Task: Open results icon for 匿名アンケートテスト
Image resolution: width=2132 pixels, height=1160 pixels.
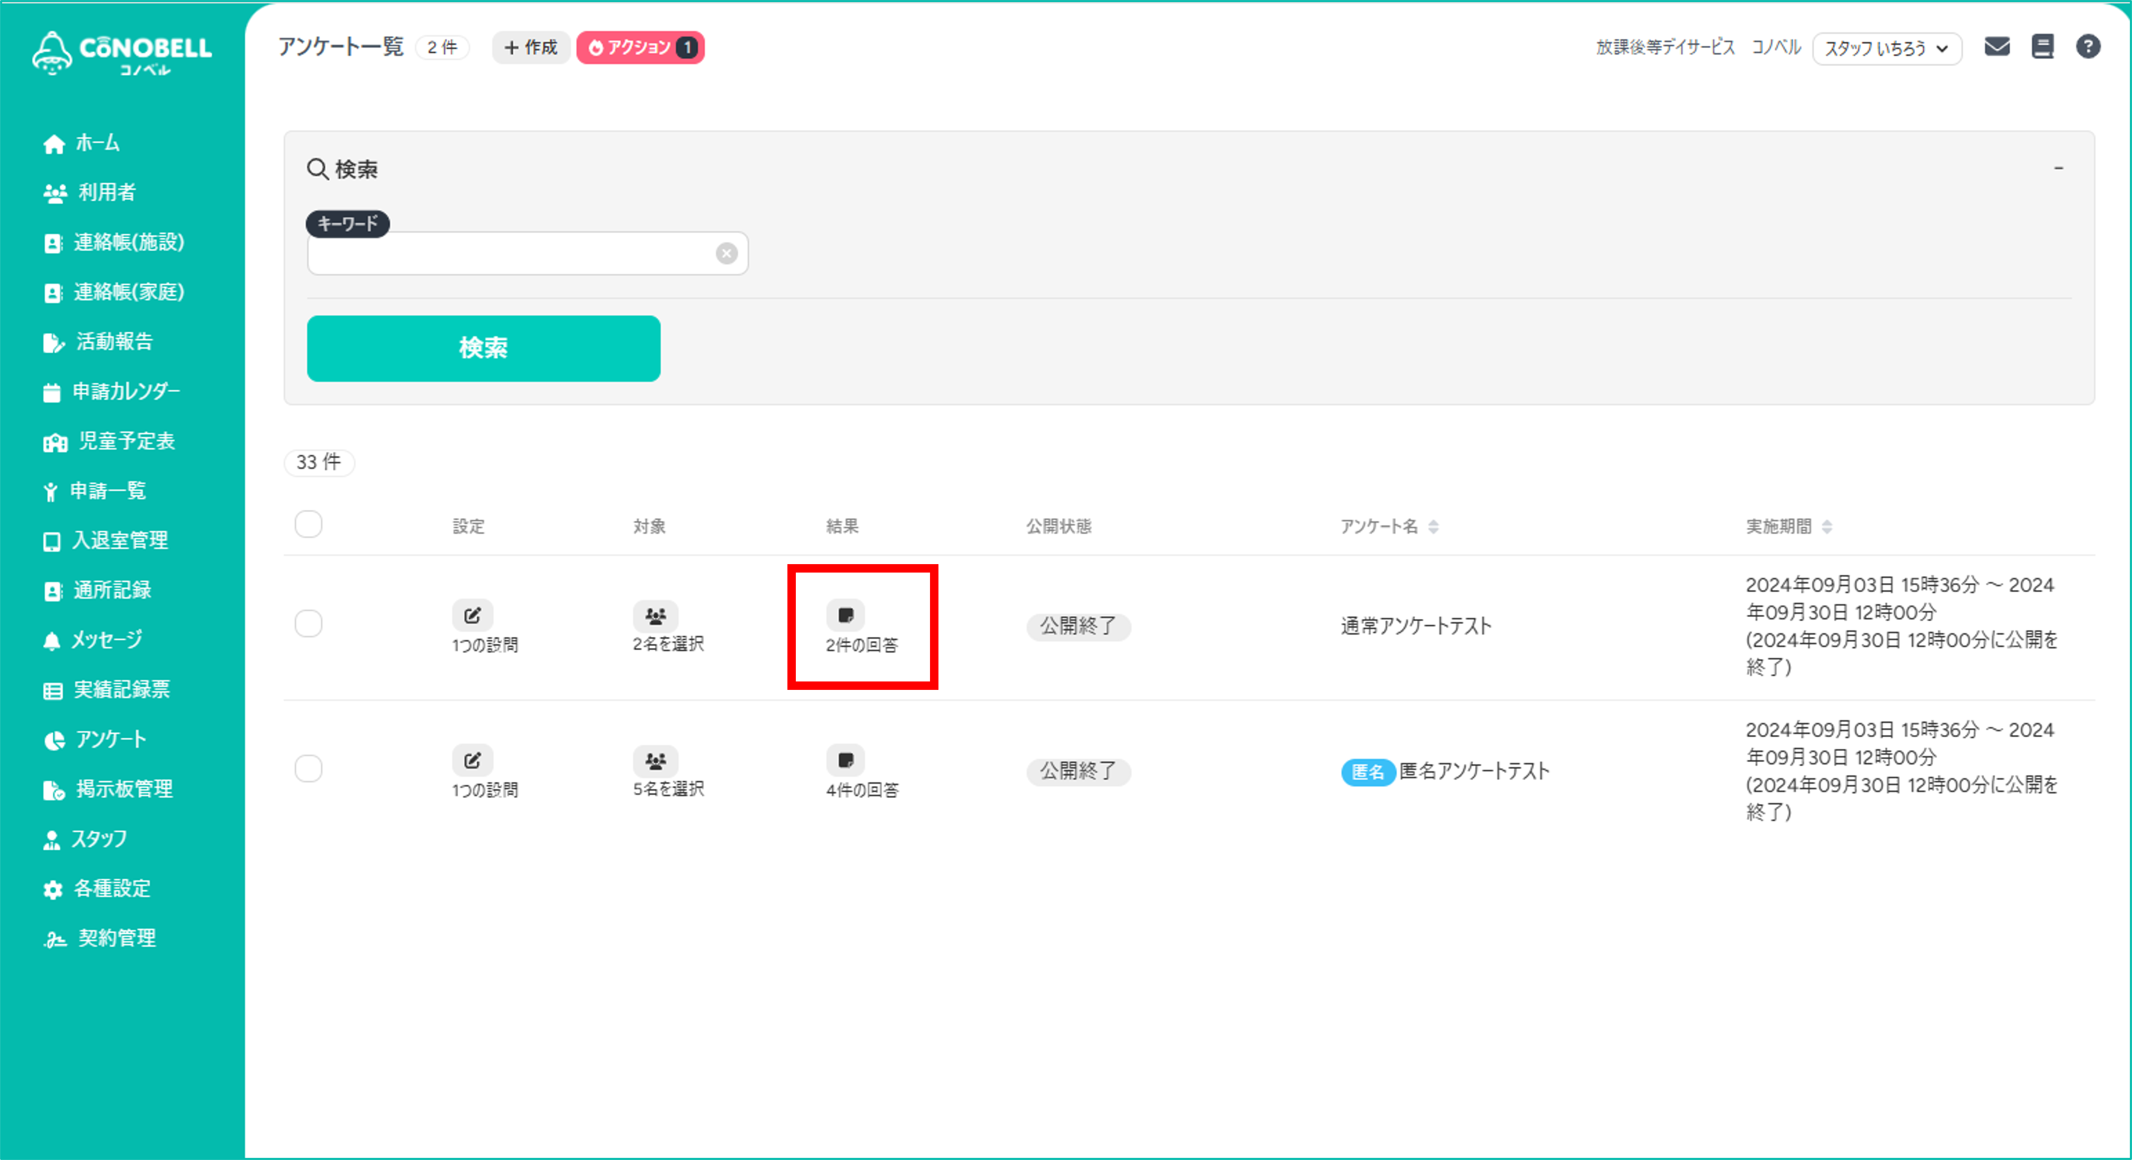Action: pos(846,760)
